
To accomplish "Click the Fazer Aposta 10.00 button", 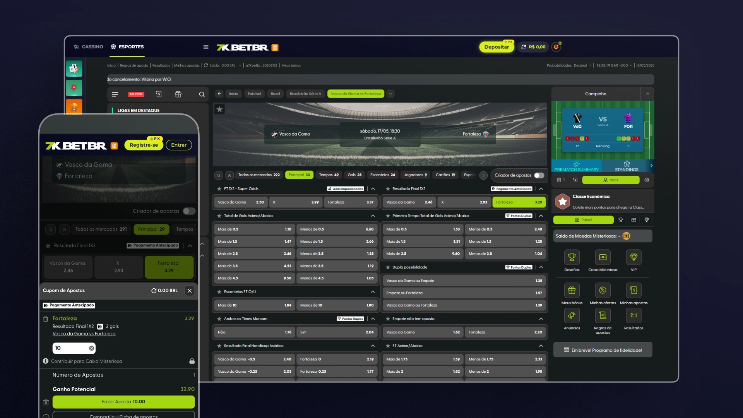I will pos(123,402).
